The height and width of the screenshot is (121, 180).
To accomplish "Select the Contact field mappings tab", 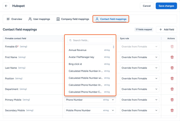I will 111,19.
